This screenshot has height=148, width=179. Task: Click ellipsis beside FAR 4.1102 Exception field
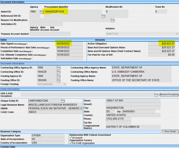[156, 95]
